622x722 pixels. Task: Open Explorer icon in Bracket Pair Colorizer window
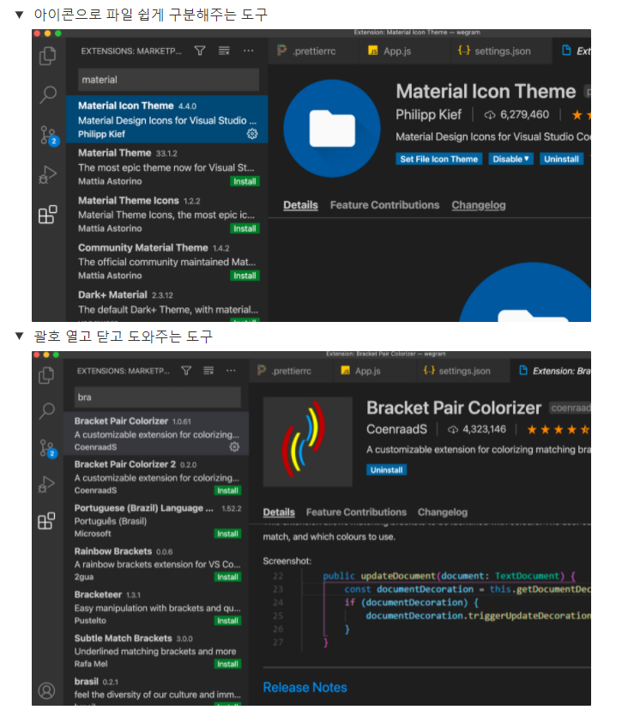tap(46, 375)
